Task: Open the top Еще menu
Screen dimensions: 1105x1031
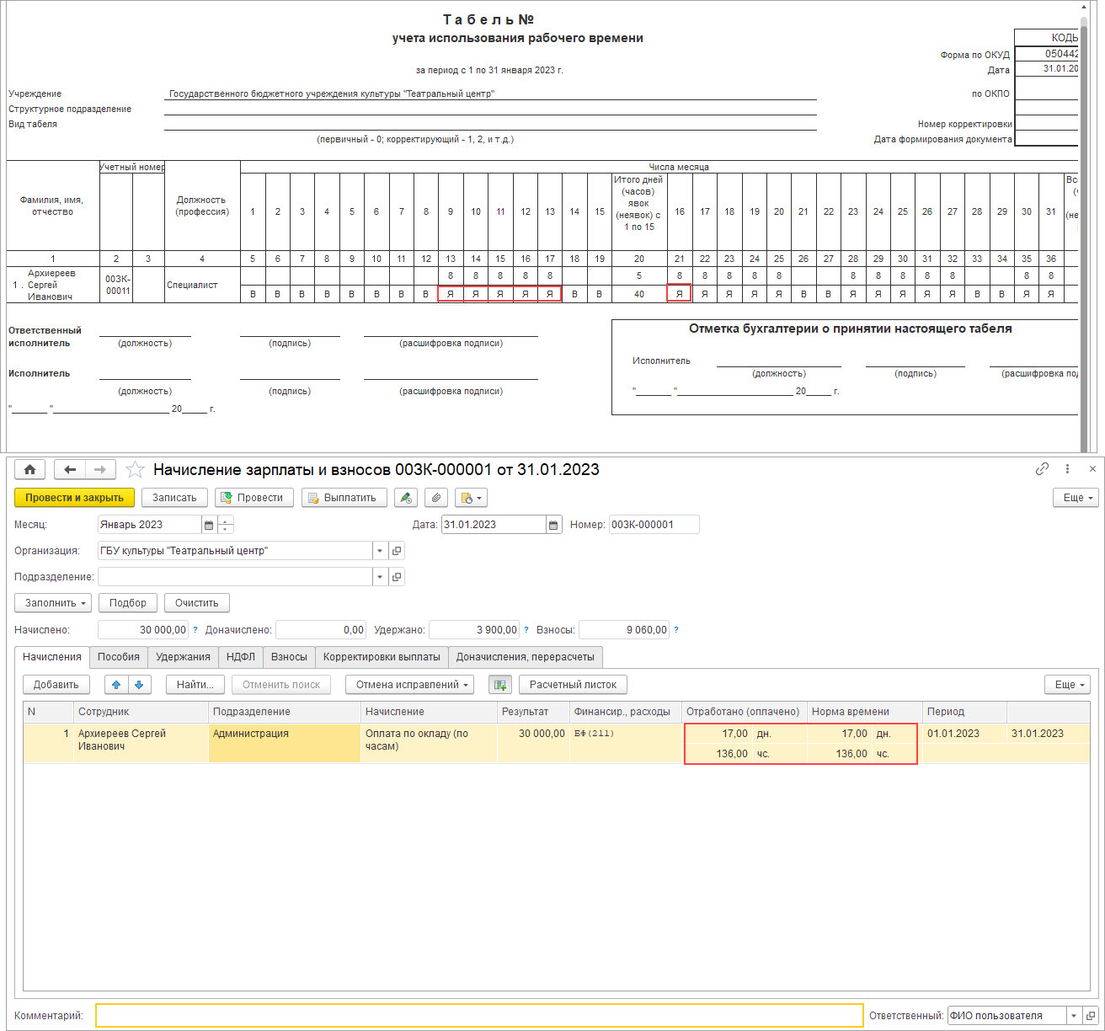Action: tap(1076, 498)
